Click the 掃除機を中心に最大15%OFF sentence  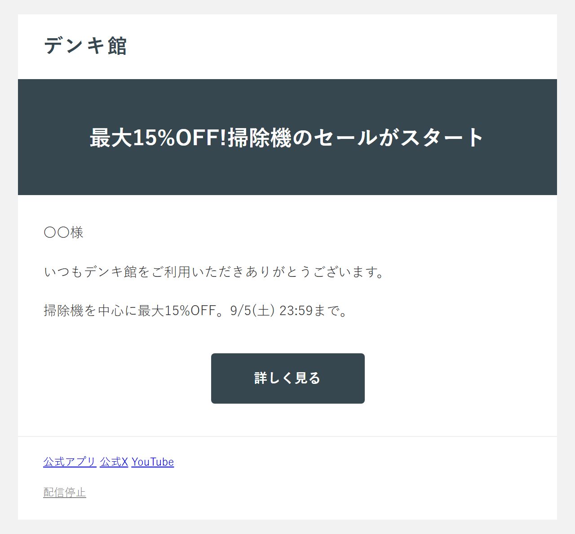coord(195,311)
